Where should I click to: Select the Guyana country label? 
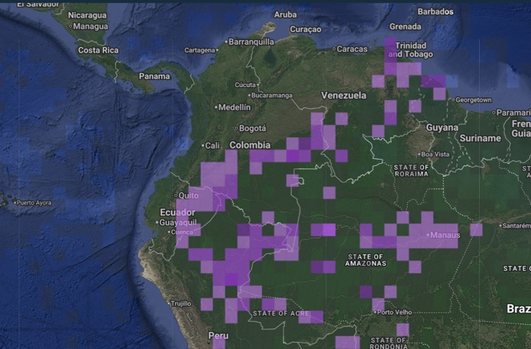coord(442,128)
